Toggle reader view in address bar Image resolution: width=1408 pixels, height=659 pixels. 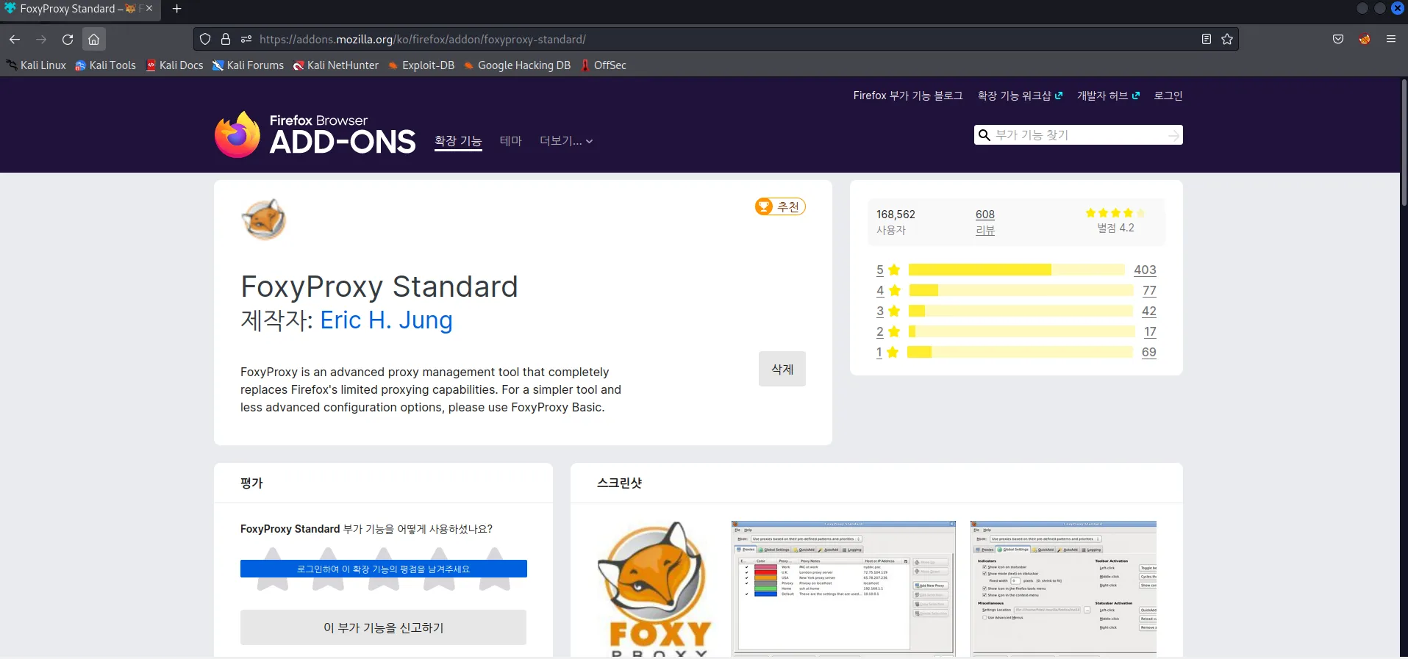pos(1207,39)
